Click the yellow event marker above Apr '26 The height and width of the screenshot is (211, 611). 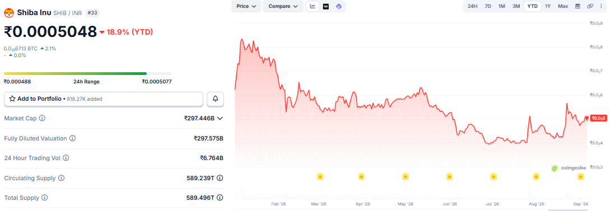tap(361, 177)
